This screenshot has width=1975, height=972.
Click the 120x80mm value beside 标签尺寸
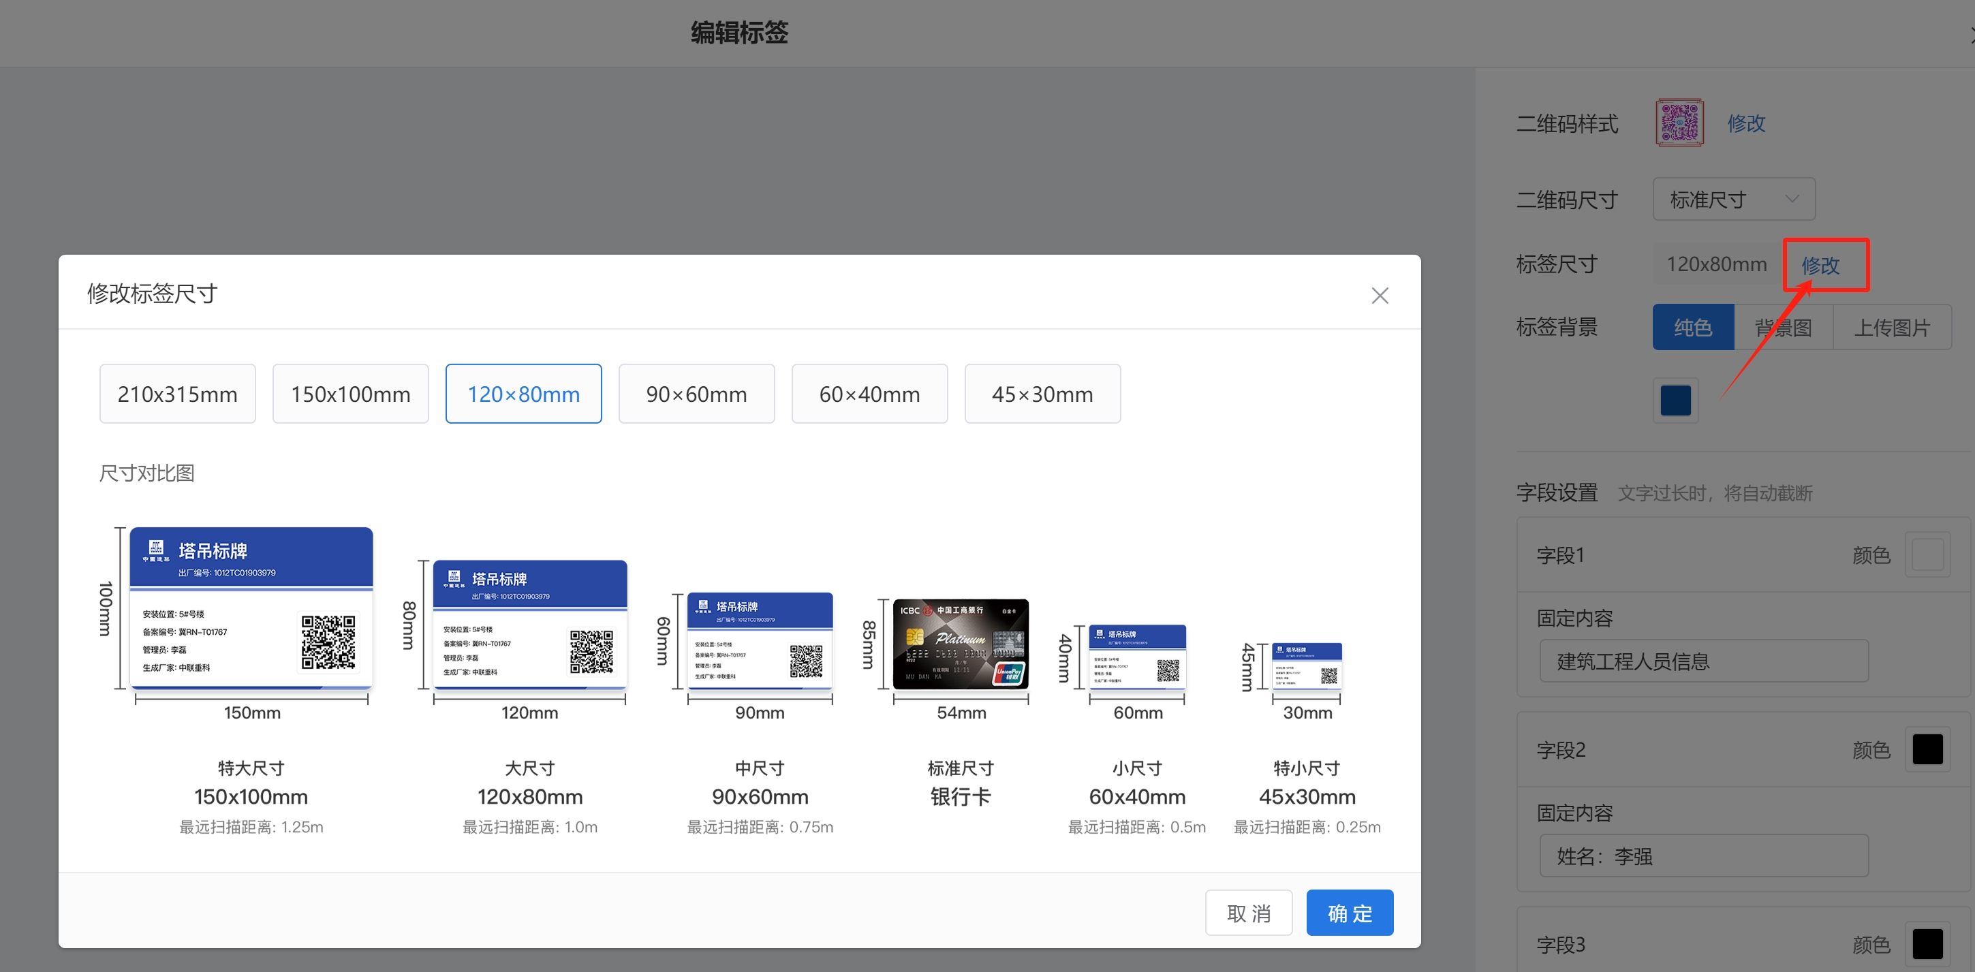(1716, 264)
